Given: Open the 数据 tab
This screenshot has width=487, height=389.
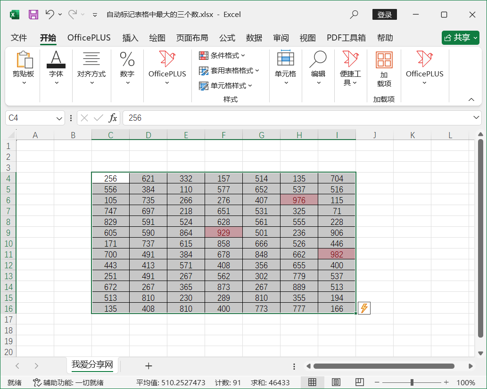Looking at the screenshot, I should [254, 38].
